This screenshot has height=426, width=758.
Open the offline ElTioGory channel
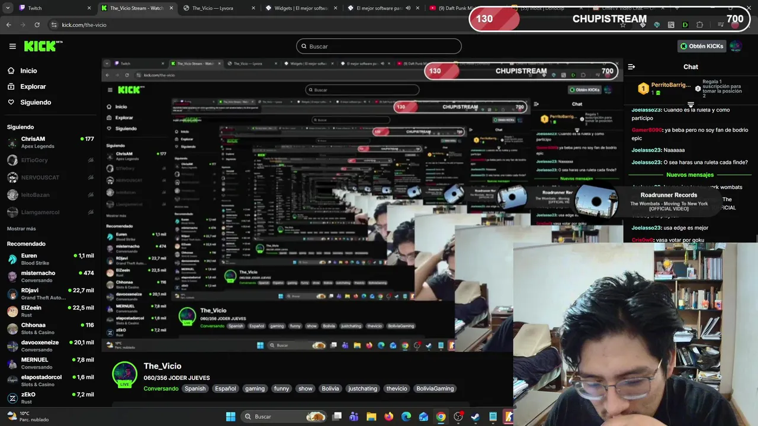tap(50, 160)
